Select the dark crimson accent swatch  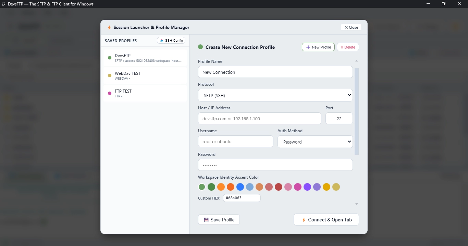pos(279,187)
